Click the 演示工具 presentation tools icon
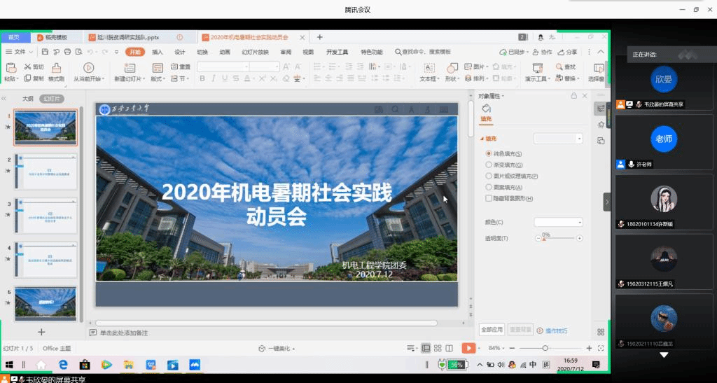 click(538, 67)
